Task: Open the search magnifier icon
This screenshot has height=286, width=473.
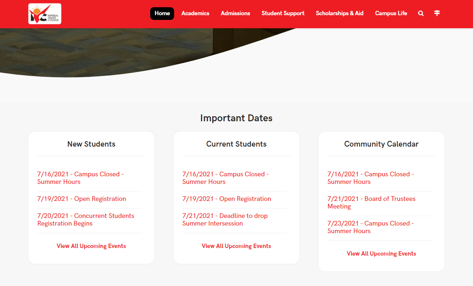Action: click(x=421, y=13)
